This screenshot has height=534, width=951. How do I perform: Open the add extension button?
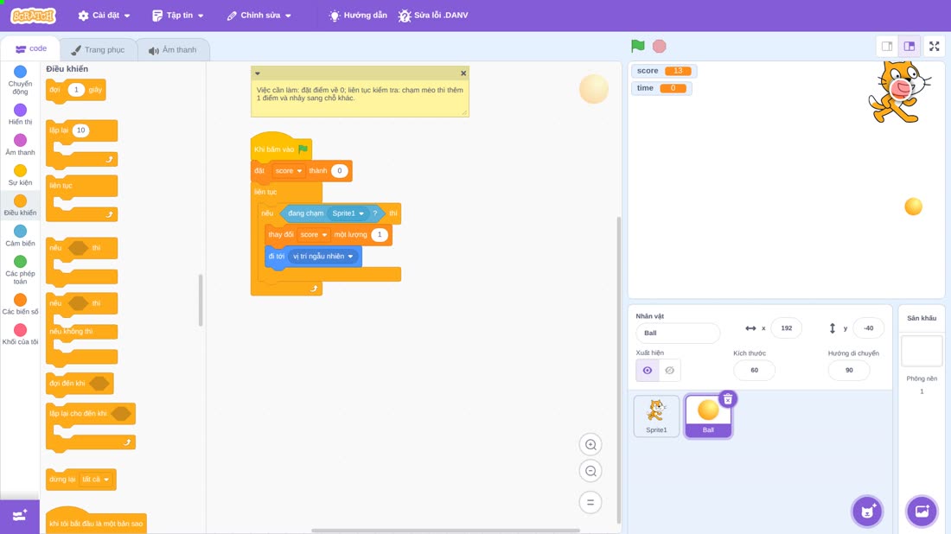20,516
